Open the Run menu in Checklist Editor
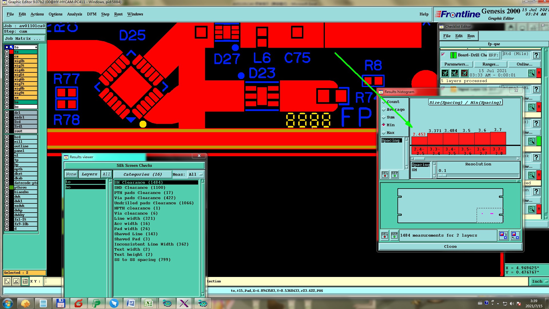This screenshot has width=549, height=309. 471,36
